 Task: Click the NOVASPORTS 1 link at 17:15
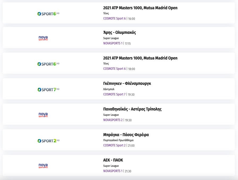(x=113, y=43)
